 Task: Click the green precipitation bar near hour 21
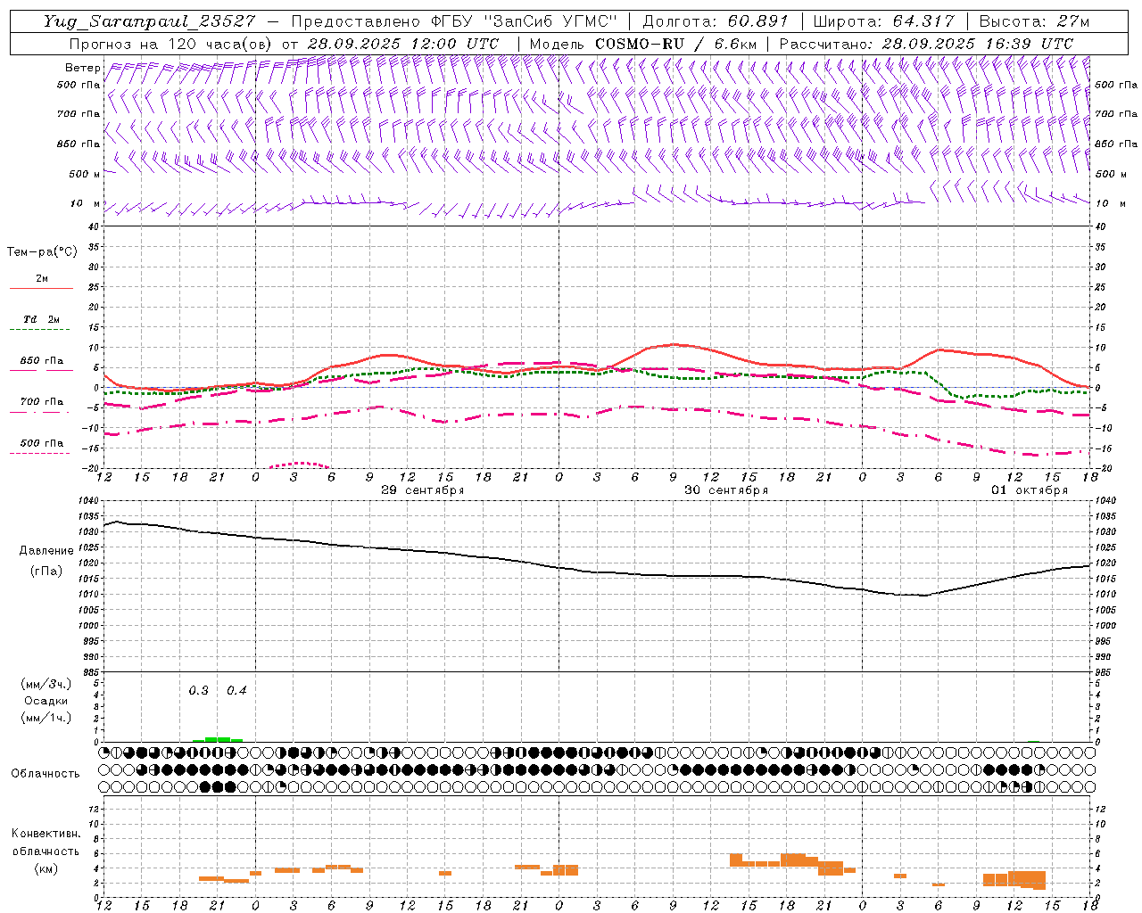[x=218, y=739]
